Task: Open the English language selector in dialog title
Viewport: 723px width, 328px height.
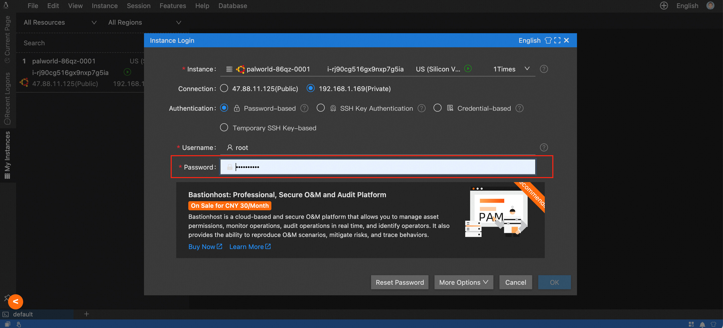Action: (529, 40)
